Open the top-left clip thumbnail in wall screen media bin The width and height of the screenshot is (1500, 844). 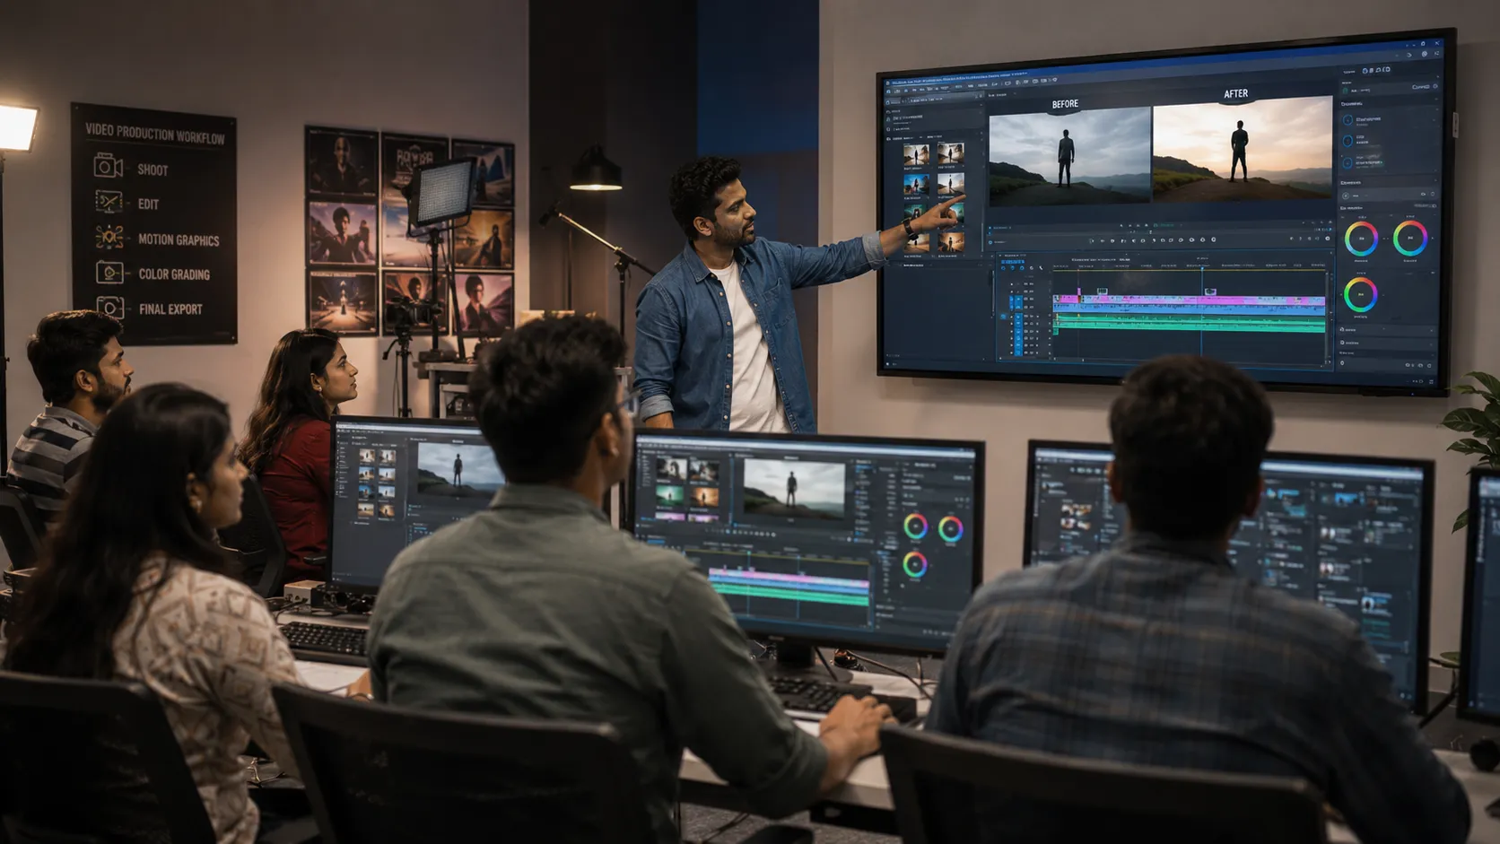click(x=916, y=154)
